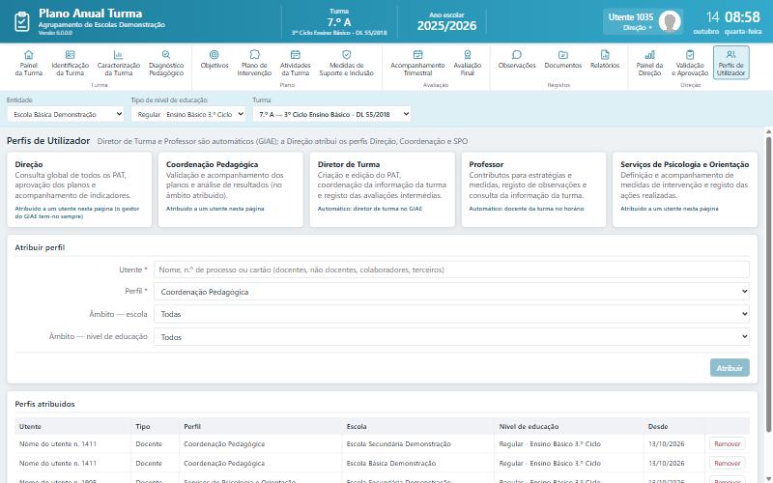The image size is (773, 483).
Task: Select the Professor profile card
Action: 533,189
